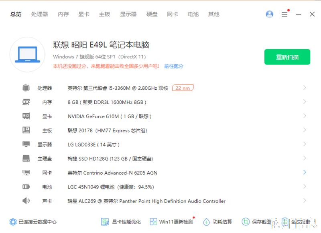321x233 pixels.
Task: Click the NVIDIA GeForce 610M text
Action: pos(110,116)
